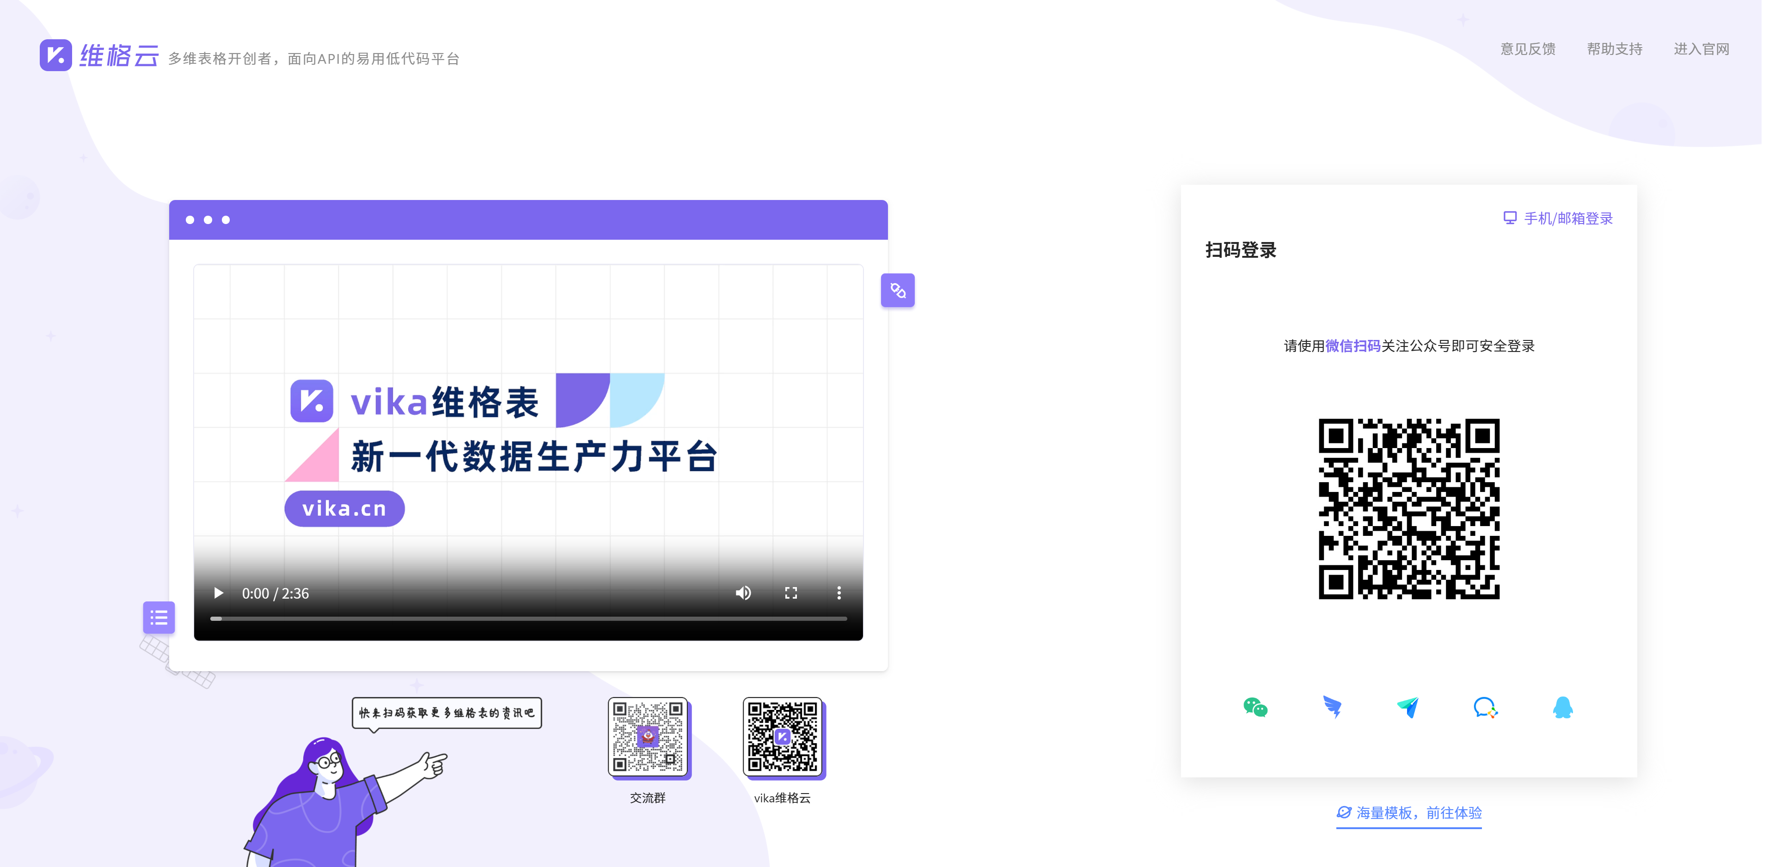Click the QQ penguin login icon
The height and width of the screenshot is (867, 1775).
[x=1562, y=707]
